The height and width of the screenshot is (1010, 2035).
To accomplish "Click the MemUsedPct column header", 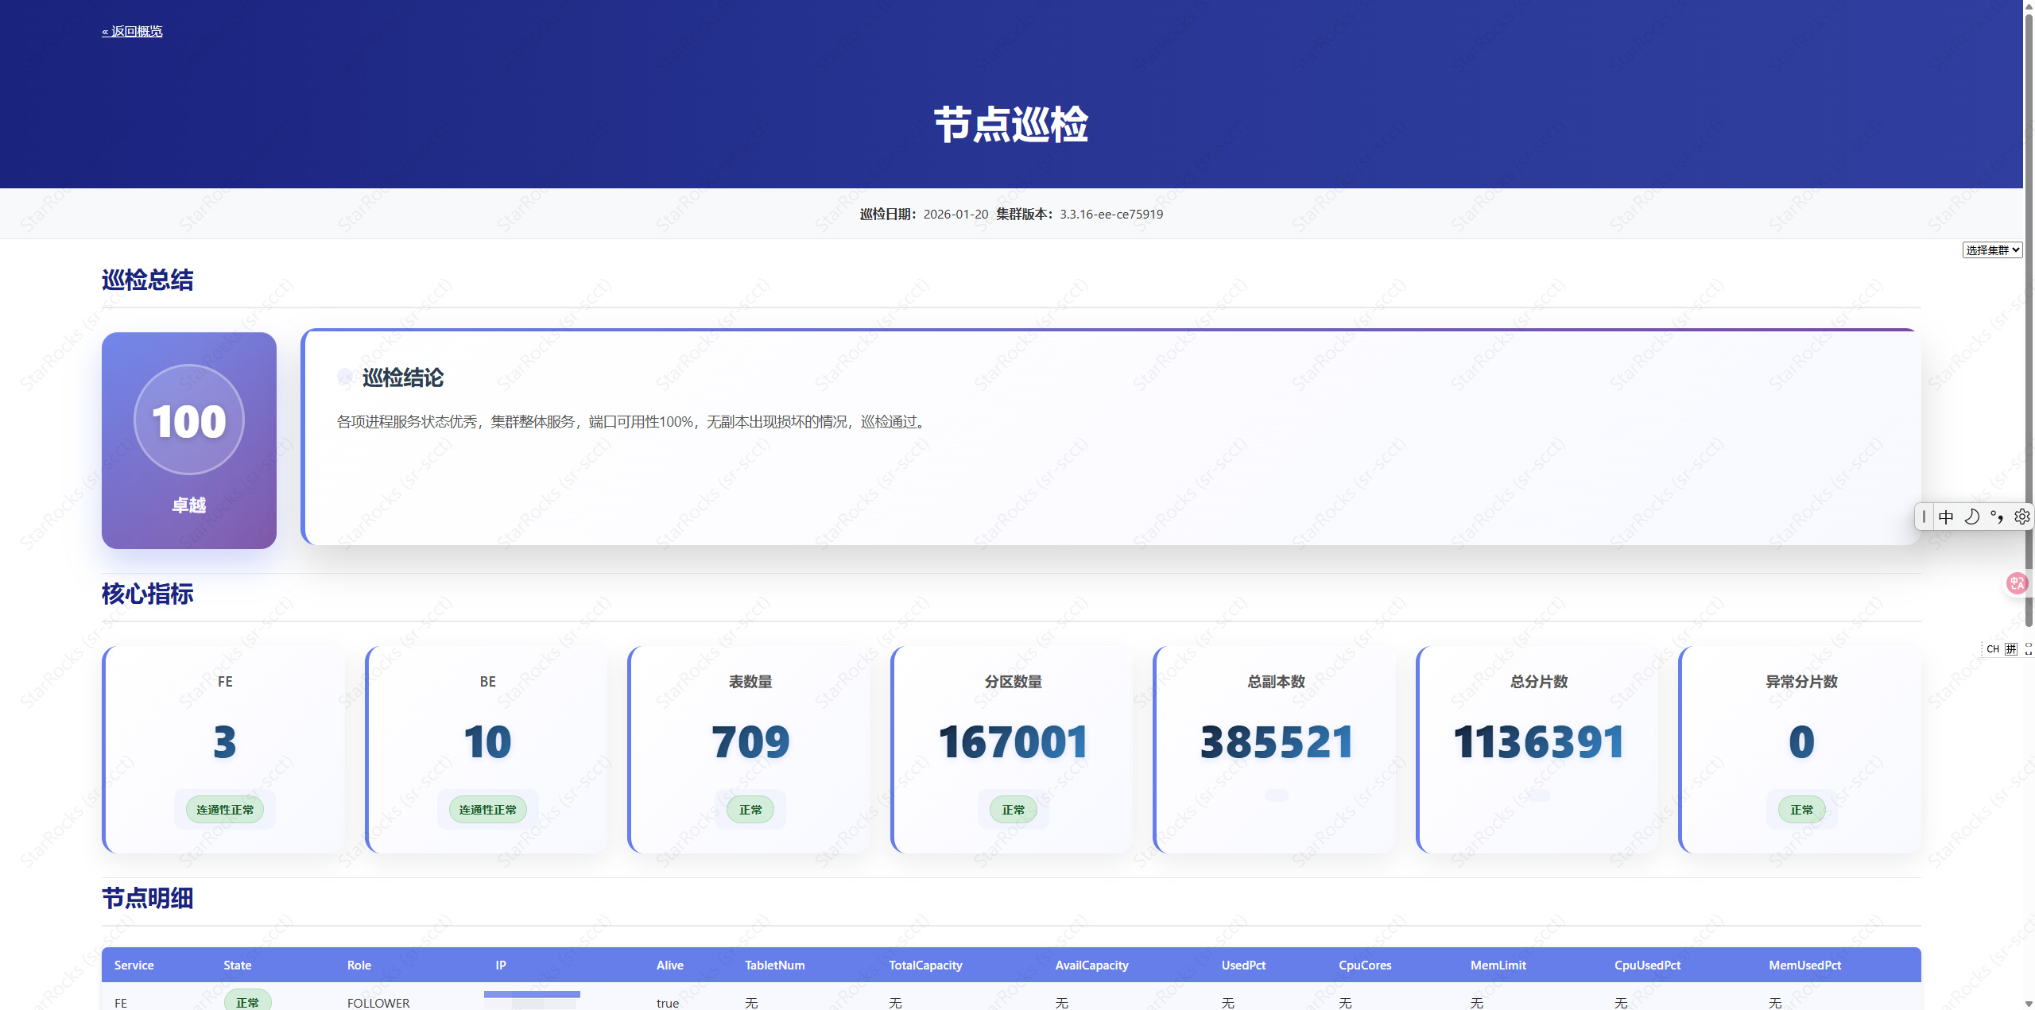I will pos(1804,965).
